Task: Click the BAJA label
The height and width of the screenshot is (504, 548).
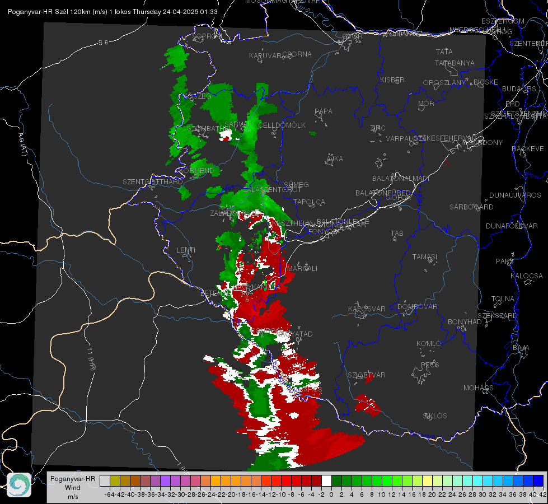Action: tap(521, 348)
